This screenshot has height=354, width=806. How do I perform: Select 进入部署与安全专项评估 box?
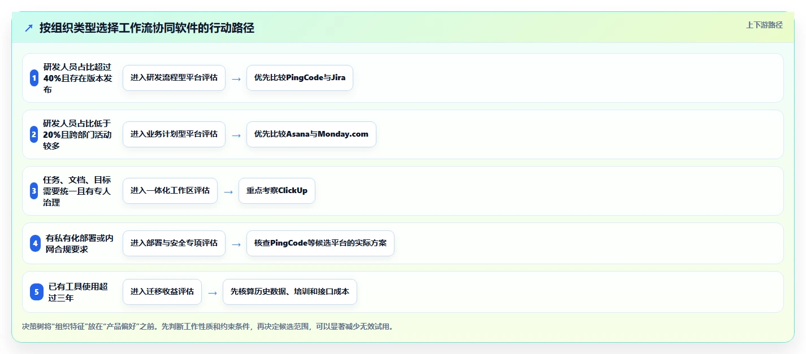pyautogui.click(x=174, y=243)
